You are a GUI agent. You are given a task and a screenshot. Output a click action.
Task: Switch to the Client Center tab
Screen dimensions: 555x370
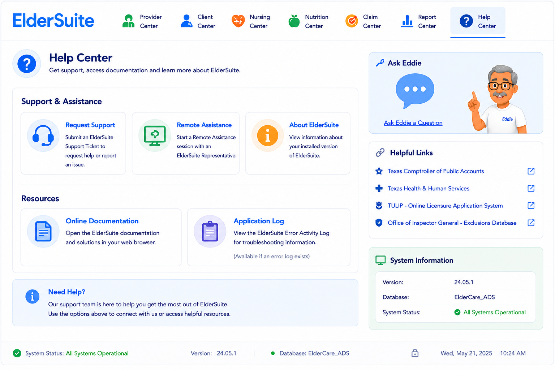click(x=198, y=21)
